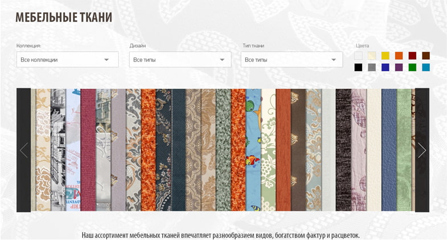Choose the blue color swatch
Screen dimensions: 447x240
(x=386, y=67)
